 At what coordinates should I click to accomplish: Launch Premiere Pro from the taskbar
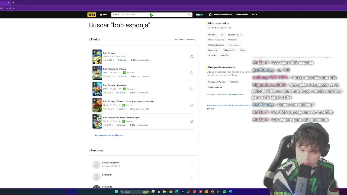(183, 192)
